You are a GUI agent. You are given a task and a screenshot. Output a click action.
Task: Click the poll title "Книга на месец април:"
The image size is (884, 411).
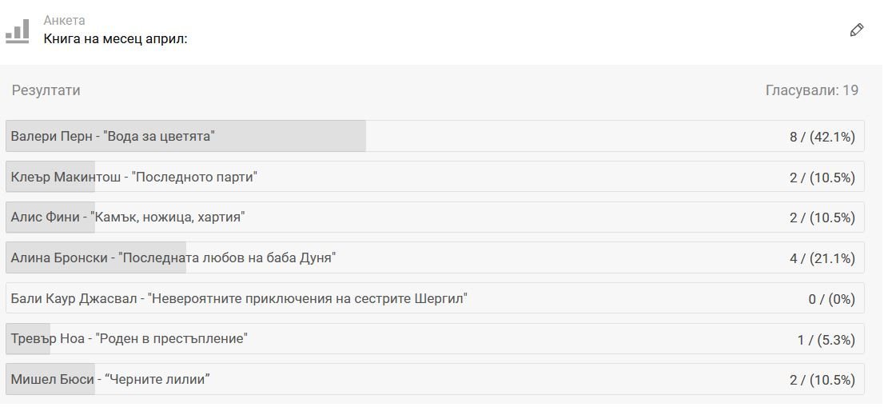115,38
